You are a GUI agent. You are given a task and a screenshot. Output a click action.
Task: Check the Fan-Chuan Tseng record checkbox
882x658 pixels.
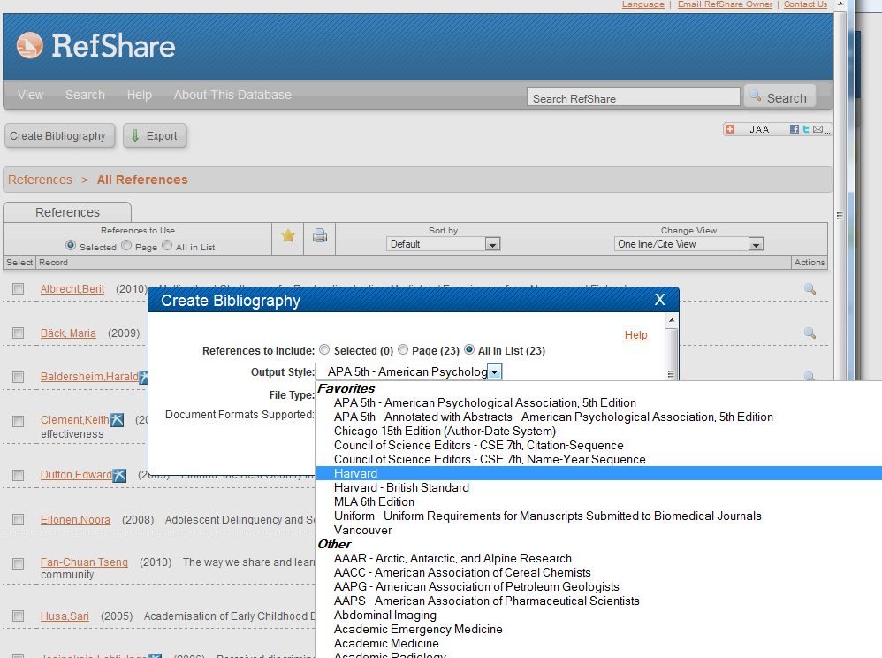[x=19, y=562]
